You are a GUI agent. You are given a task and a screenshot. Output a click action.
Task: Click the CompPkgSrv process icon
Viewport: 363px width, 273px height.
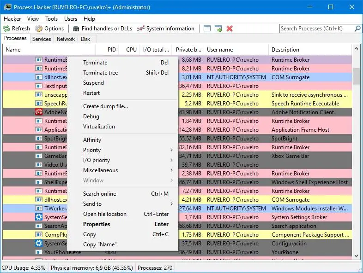coord(39,235)
